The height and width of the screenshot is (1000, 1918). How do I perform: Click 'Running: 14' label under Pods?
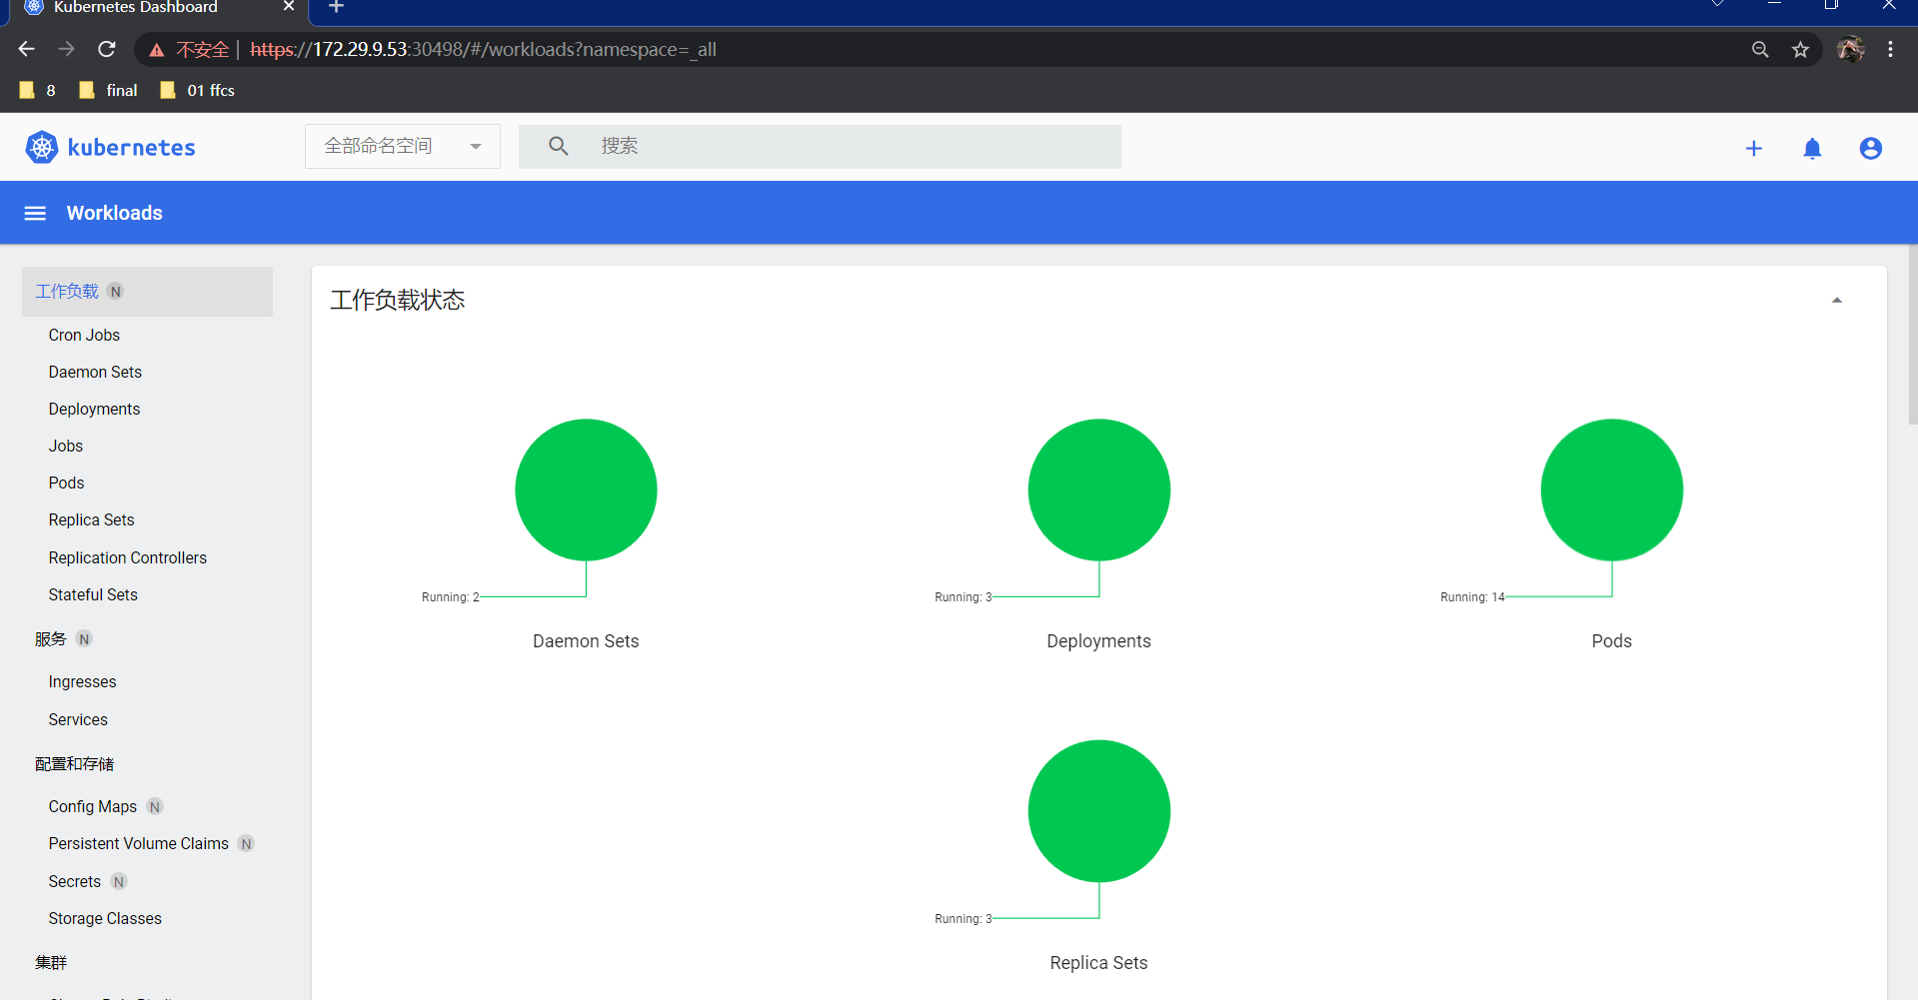[1472, 597]
